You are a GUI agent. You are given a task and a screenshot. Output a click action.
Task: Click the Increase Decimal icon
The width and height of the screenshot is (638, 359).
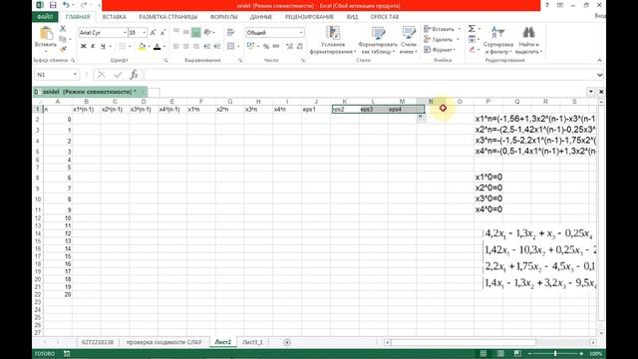[x=290, y=47]
